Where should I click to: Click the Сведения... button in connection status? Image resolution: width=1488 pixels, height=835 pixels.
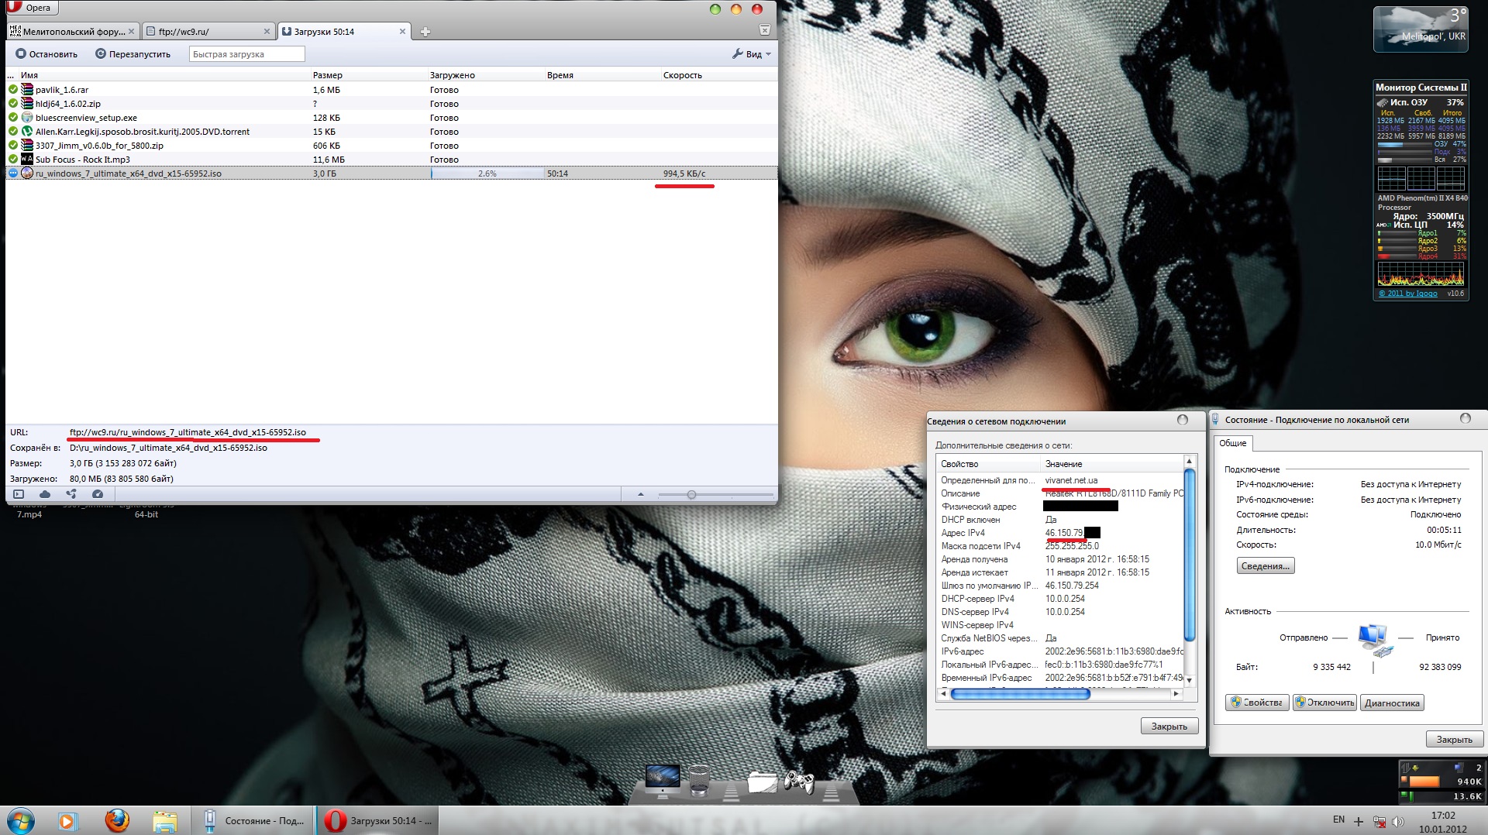1265,566
